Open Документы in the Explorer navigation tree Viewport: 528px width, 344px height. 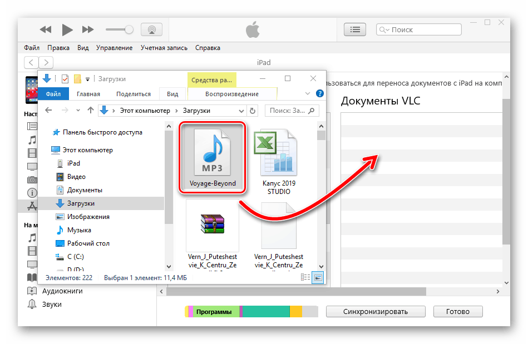[x=85, y=190]
